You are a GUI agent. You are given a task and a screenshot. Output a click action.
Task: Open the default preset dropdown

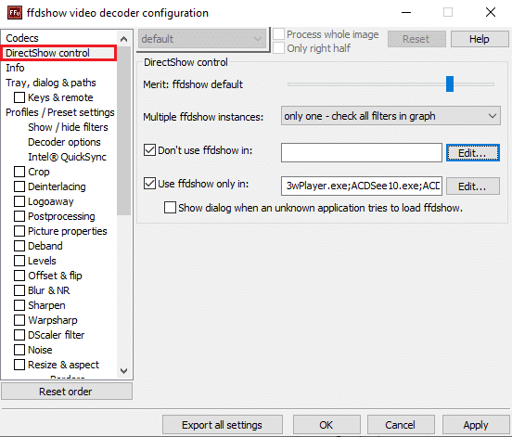(x=202, y=39)
